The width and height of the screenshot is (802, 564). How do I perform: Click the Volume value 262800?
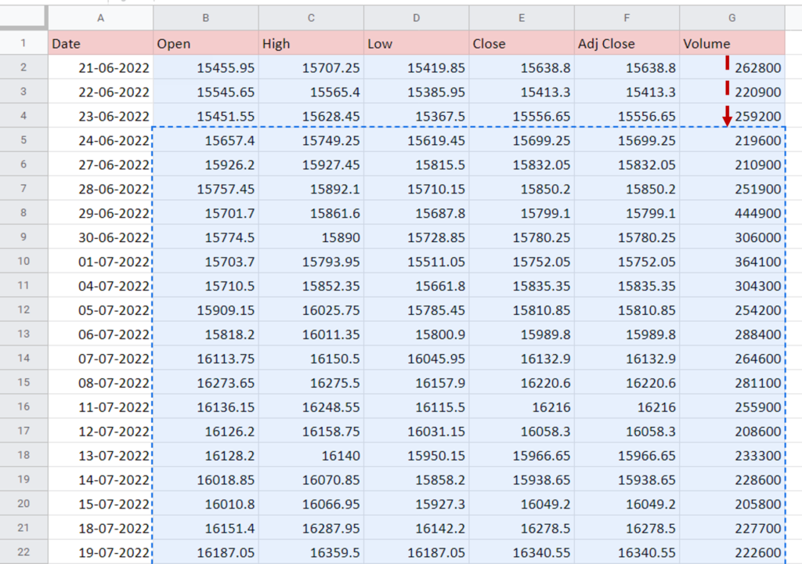[732, 67]
